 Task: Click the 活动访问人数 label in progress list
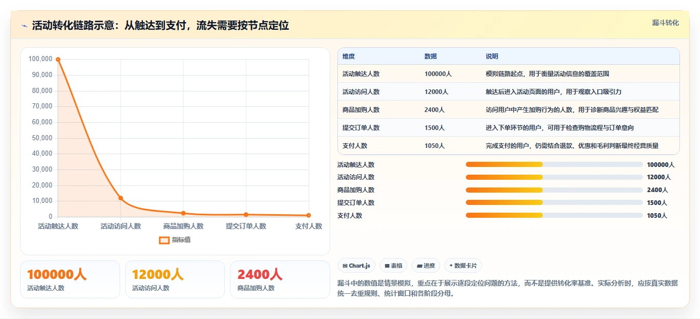356,177
